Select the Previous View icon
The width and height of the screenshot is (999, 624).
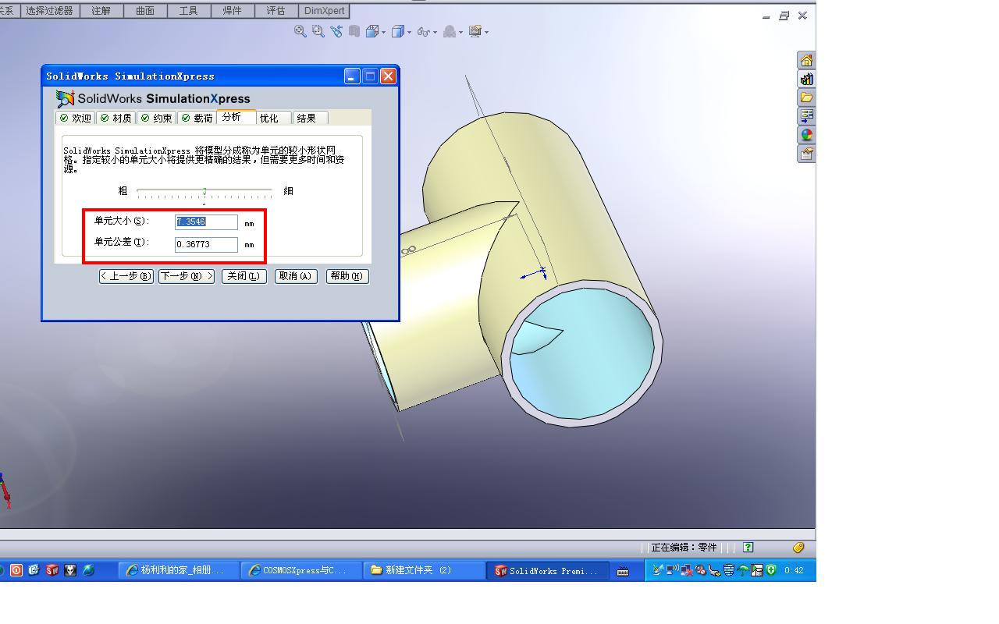(336, 31)
